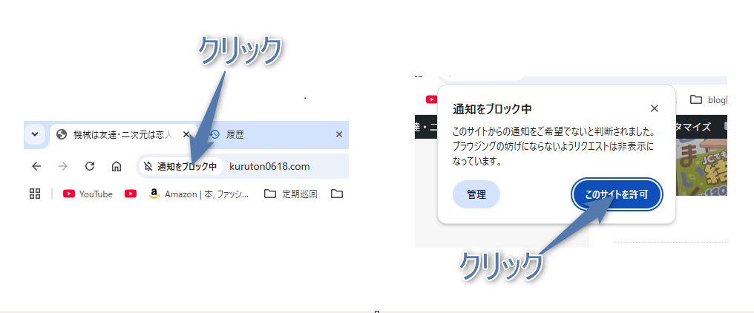Close the 履歴 tab

point(339,134)
